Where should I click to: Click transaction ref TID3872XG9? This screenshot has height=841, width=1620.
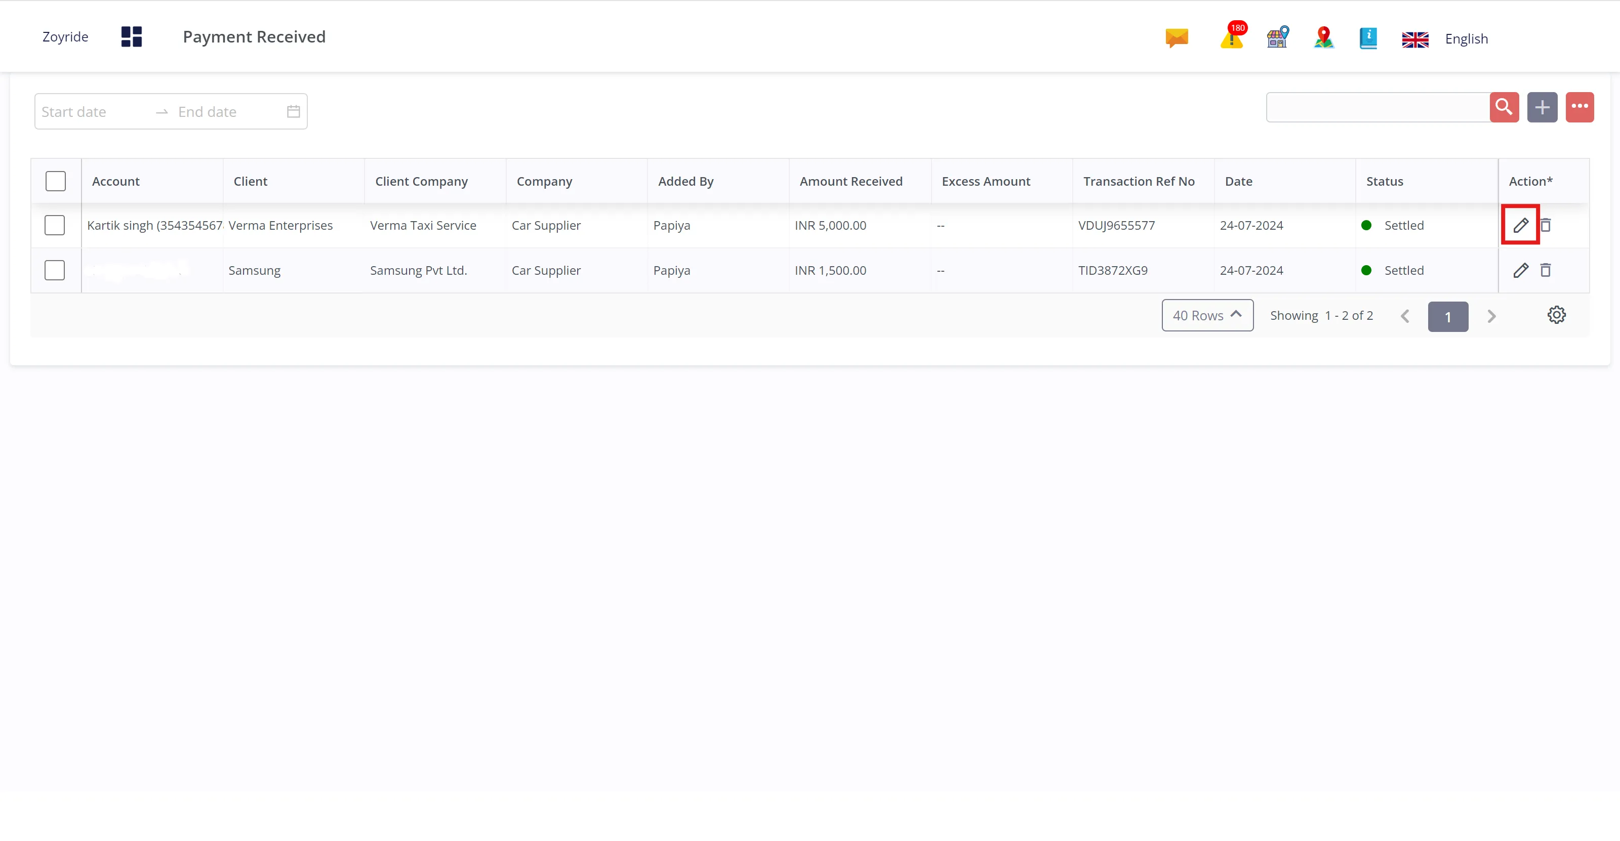1113,270
